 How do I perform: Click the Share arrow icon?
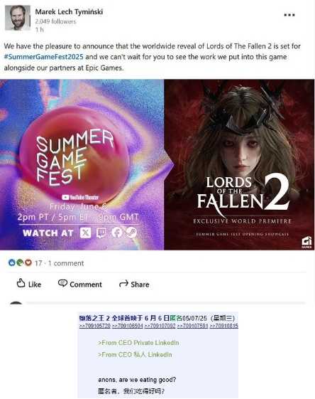123,284
